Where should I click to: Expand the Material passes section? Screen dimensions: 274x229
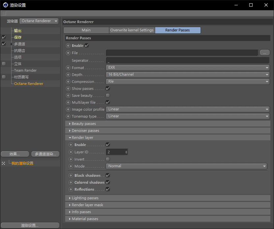tap(168, 219)
